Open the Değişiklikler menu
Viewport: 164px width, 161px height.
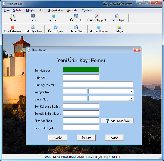(x=56, y=10)
